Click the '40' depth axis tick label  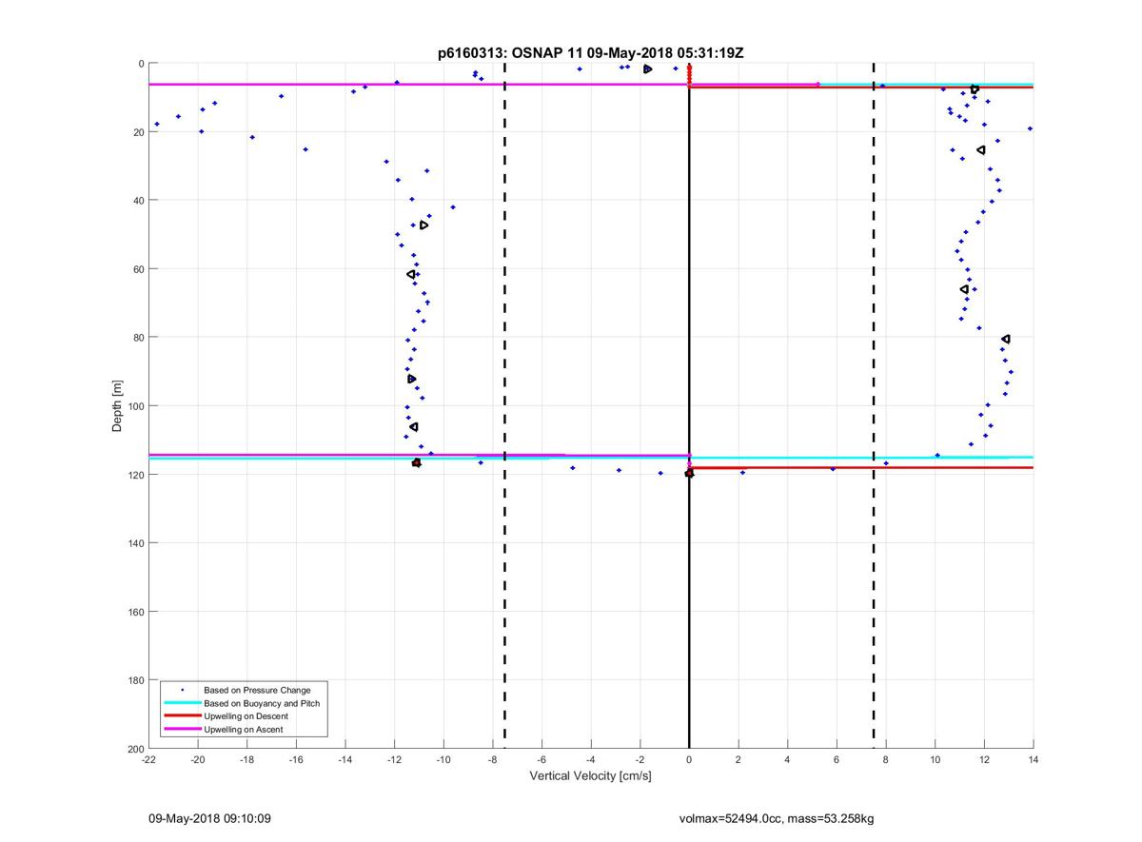click(138, 201)
